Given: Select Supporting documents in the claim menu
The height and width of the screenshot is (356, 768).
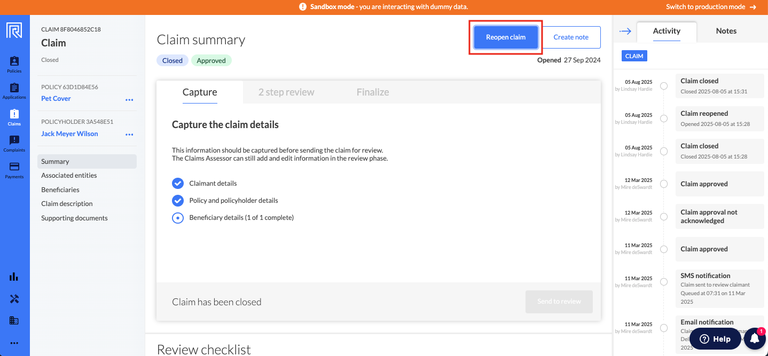Looking at the screenshot, I should (74, 218).
